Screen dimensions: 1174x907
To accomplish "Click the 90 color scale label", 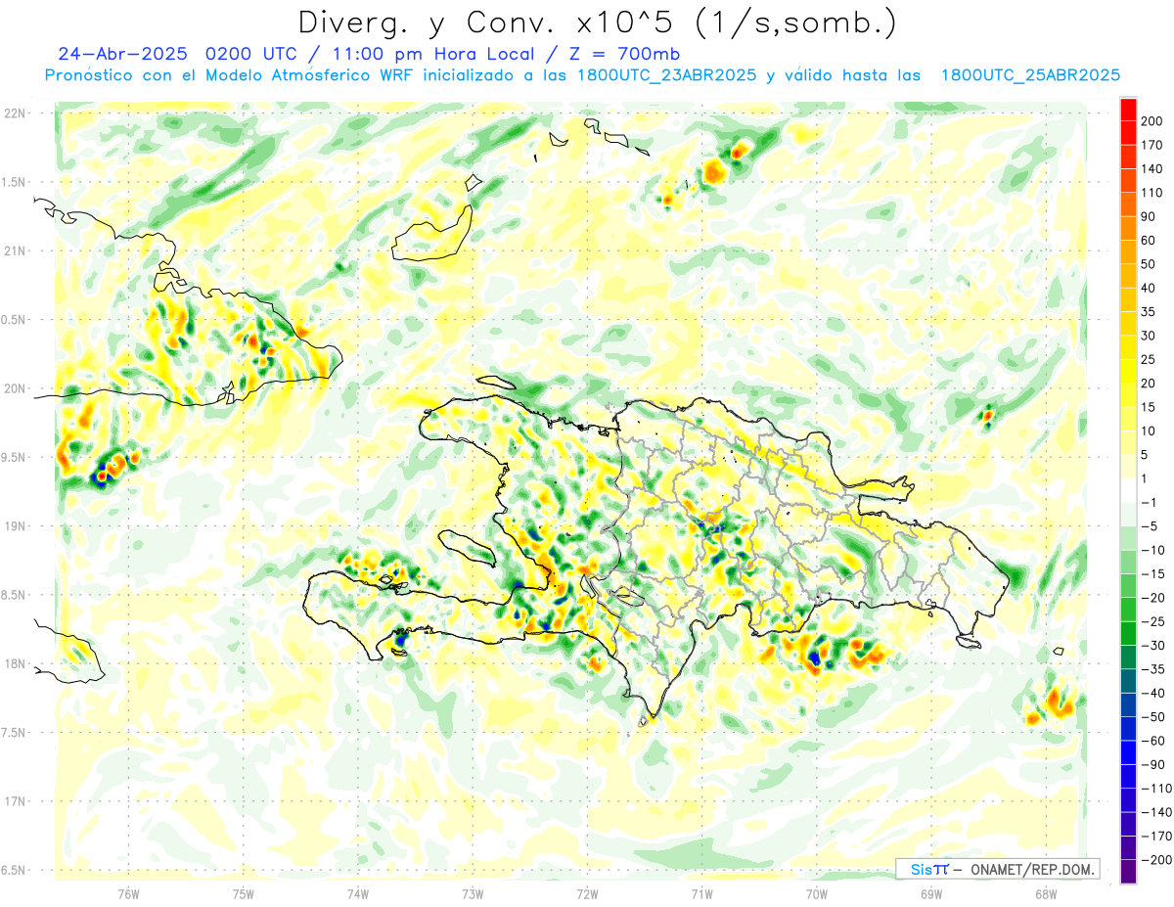I will tap(1149, 216).
